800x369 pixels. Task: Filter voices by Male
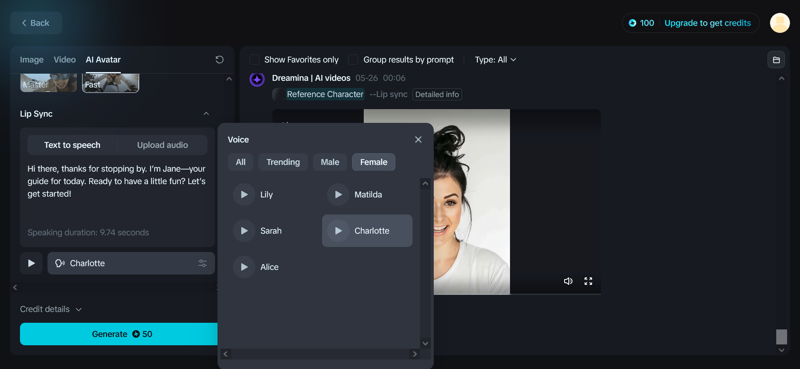pyautogui.click(x=330, y=162)
